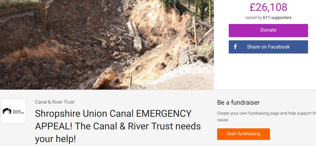
Task: Click the bridge emblem in the charity logo
Action: pos(7,111)
